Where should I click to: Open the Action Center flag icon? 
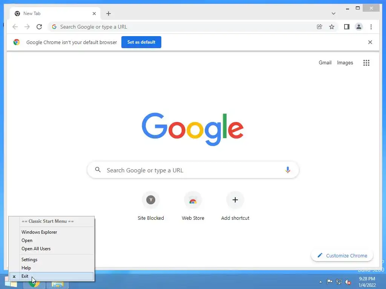pos(329,282)
